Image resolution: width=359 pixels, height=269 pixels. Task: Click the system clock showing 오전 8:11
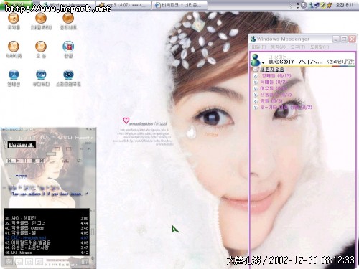coord(345,5)
